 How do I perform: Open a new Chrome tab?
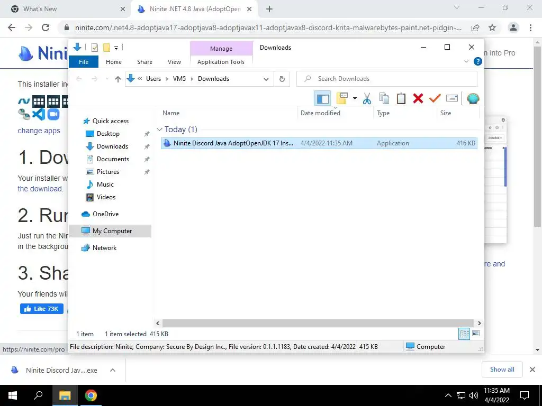269,10
